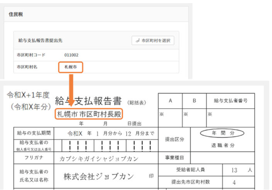Choose the 退職者分 option

click(223, 145)
